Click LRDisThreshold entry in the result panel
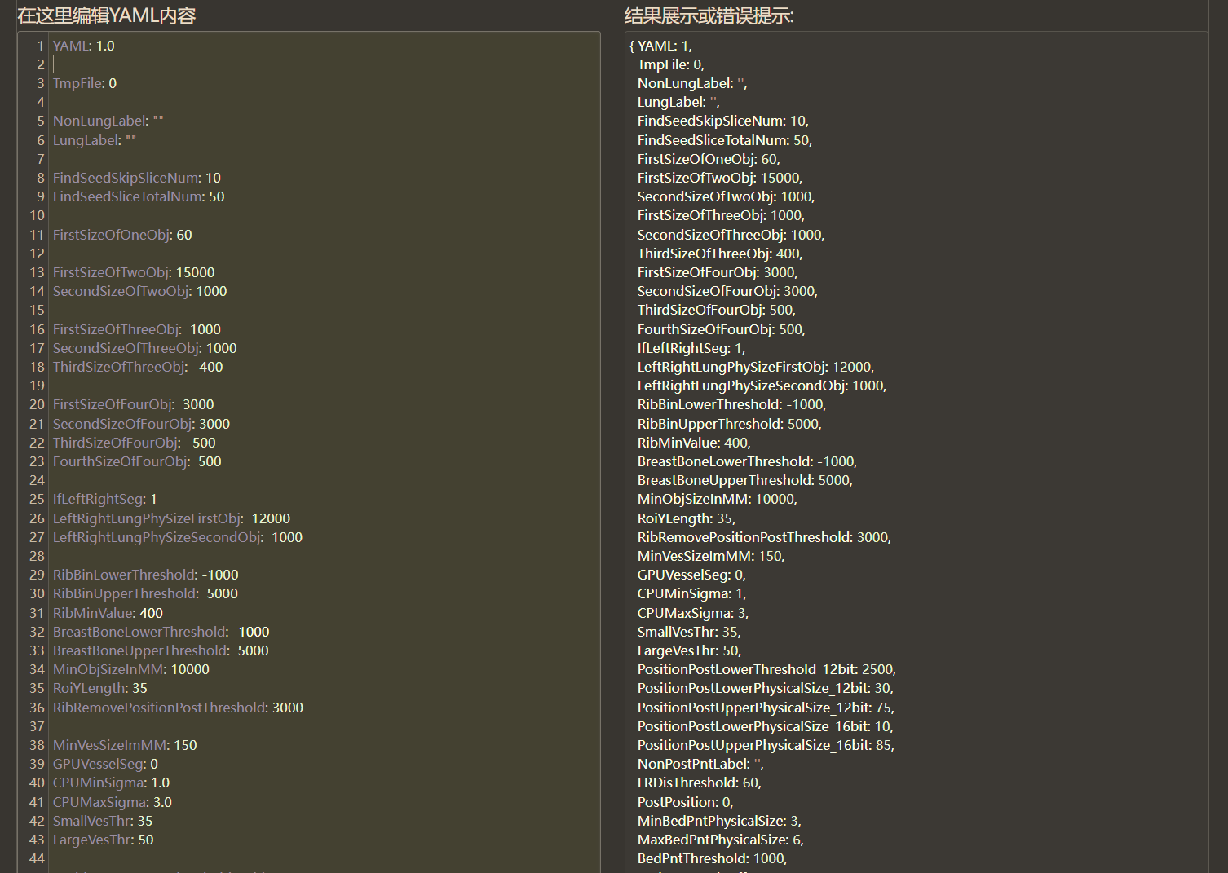The image size is (1228, 873). 699,783
